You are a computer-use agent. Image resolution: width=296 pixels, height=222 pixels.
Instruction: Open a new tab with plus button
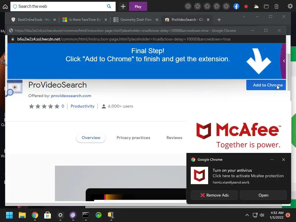[219, 20]
